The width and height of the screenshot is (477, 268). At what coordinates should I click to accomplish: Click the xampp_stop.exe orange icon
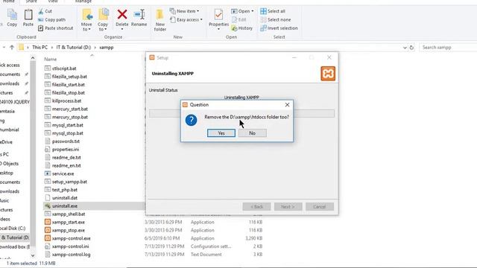point(48,230)
